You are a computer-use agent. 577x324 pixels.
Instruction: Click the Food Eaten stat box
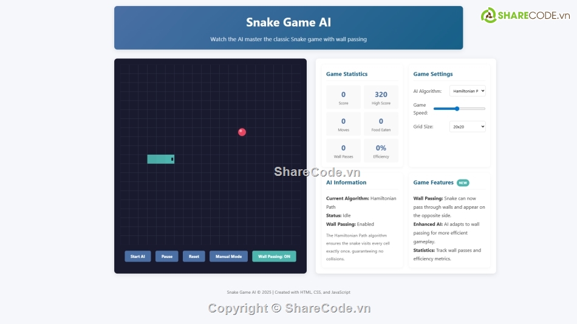381,124
